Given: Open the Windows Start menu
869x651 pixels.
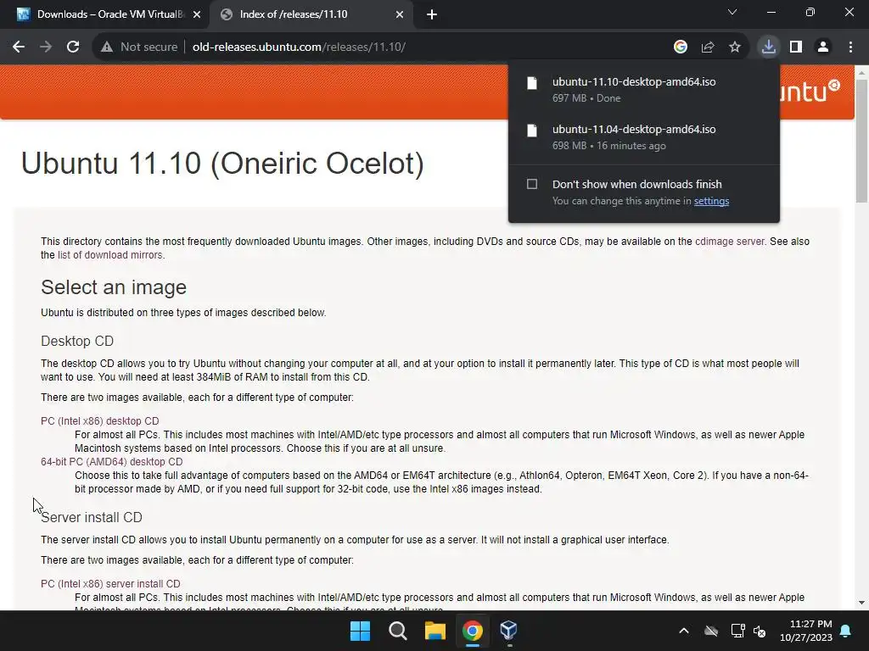Looking at the screenshot, I should (x=360, y=631).
